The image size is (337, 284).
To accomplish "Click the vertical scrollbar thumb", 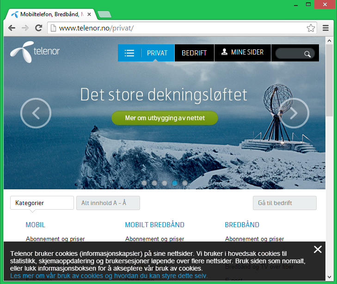I will (x=329, y=80).
